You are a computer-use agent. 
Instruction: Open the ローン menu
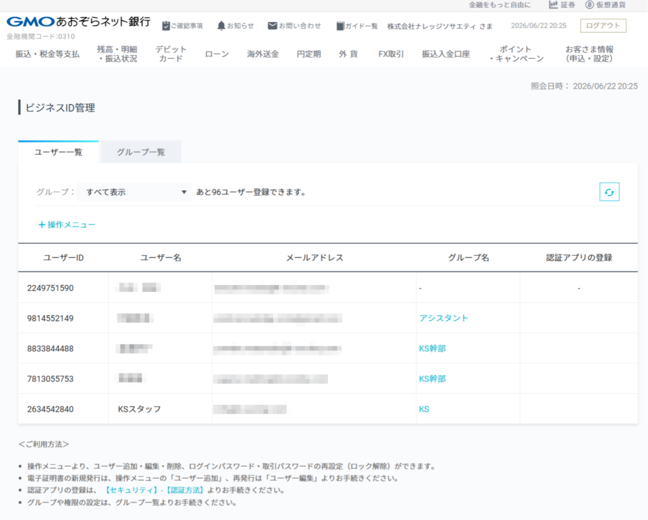click(216, 54)
